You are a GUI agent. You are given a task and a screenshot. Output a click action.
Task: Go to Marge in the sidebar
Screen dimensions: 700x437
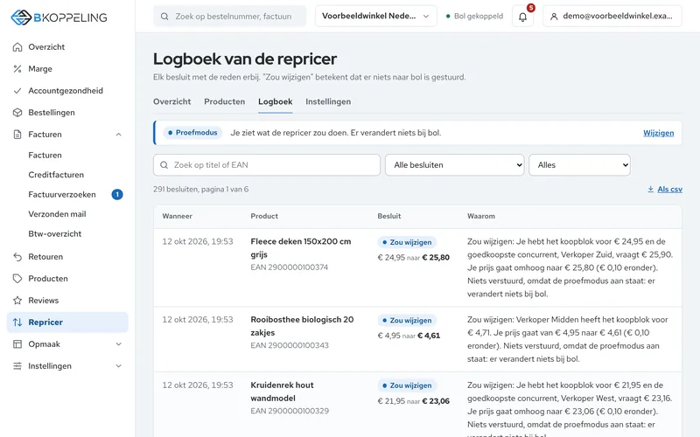[40, 69]
